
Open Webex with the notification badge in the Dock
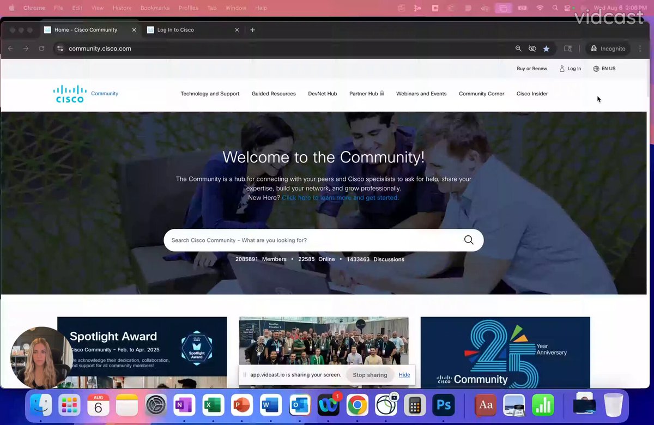point(329,405)
